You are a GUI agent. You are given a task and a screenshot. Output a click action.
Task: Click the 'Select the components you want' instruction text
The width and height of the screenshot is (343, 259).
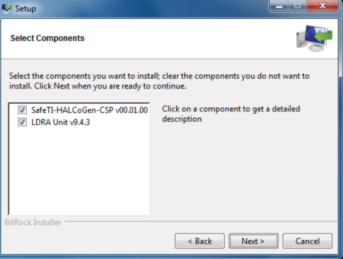(x=159, y=81)
